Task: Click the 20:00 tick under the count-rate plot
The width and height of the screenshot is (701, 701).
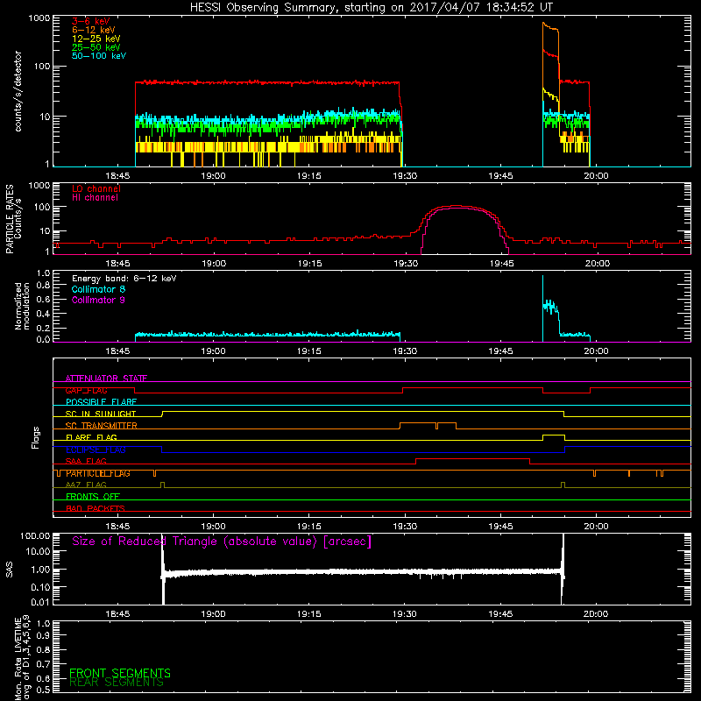Action: 597,176
